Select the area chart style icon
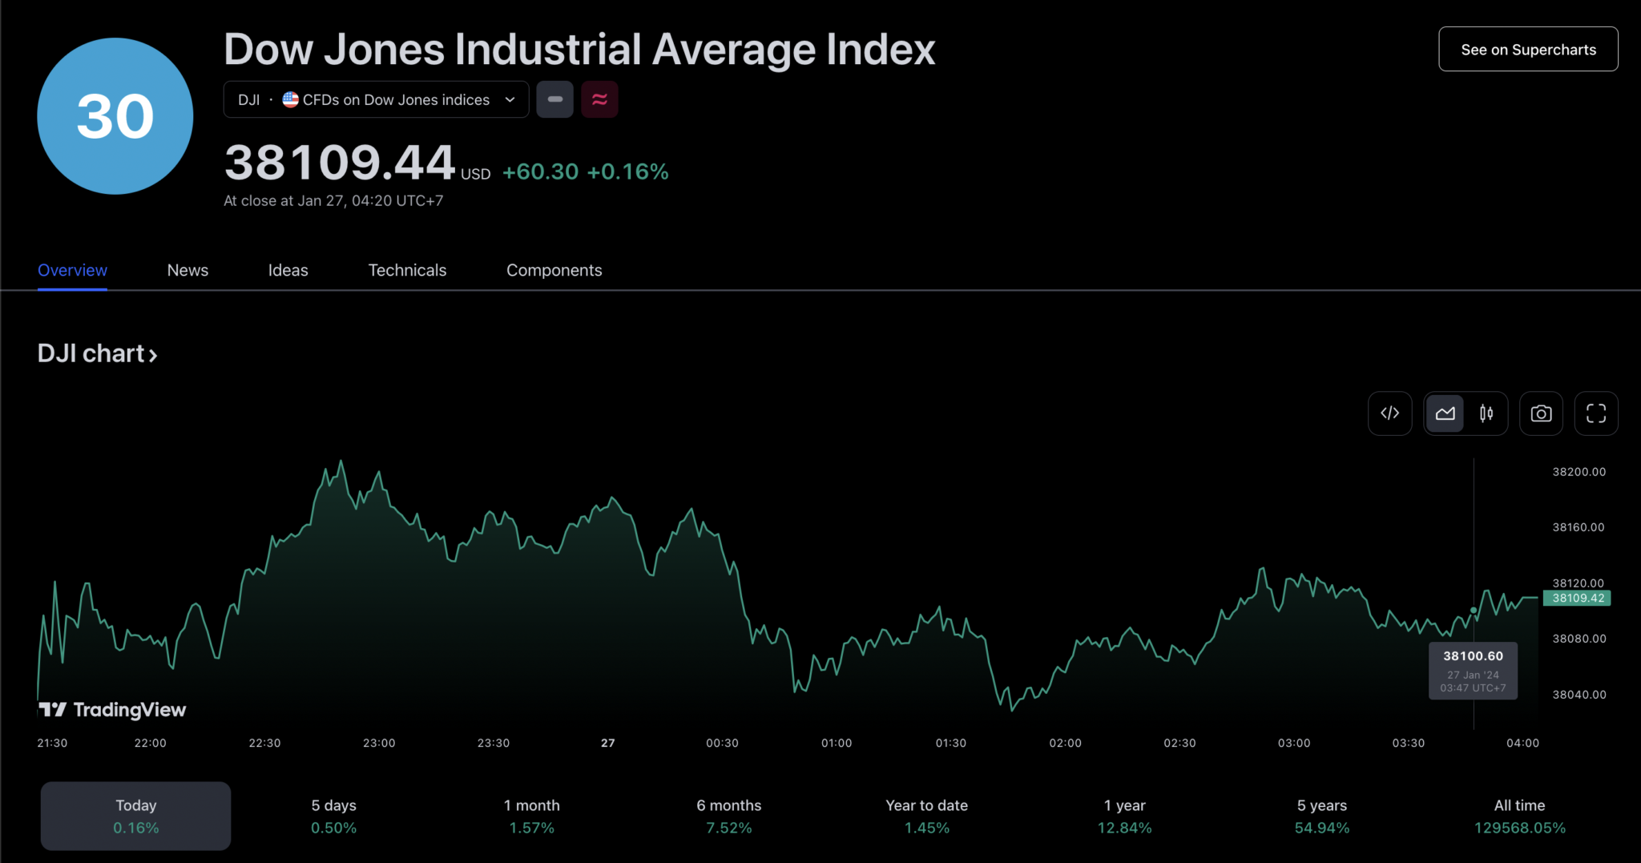Viewport: 1641px width, 863px height. point(1445,413)
